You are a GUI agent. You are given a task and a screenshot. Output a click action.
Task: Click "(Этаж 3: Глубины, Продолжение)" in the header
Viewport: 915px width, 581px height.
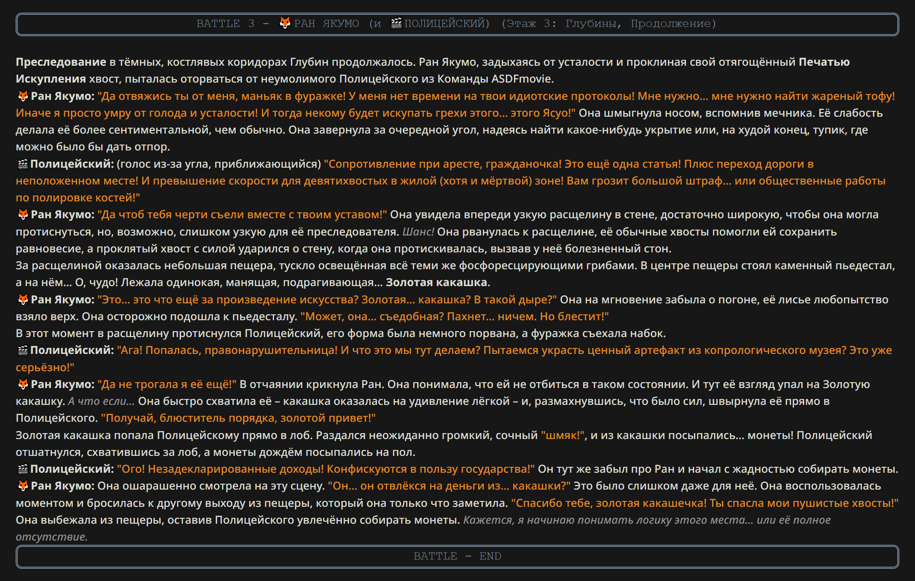609,24
